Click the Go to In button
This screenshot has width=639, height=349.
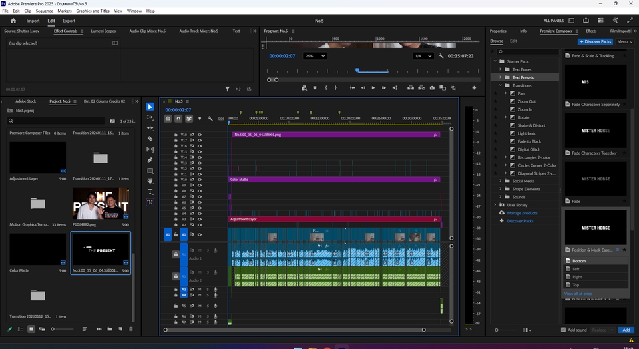(x=353, y=88)
